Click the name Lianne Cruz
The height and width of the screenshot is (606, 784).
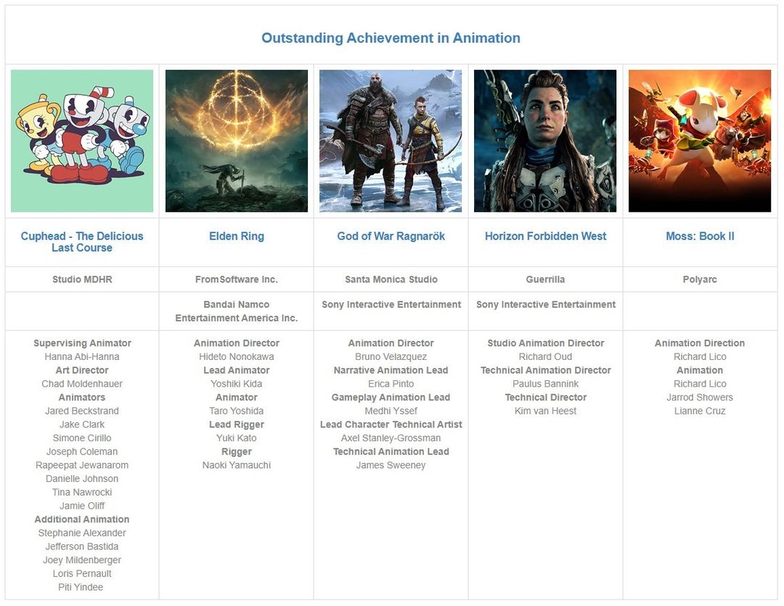coord(700,411)
